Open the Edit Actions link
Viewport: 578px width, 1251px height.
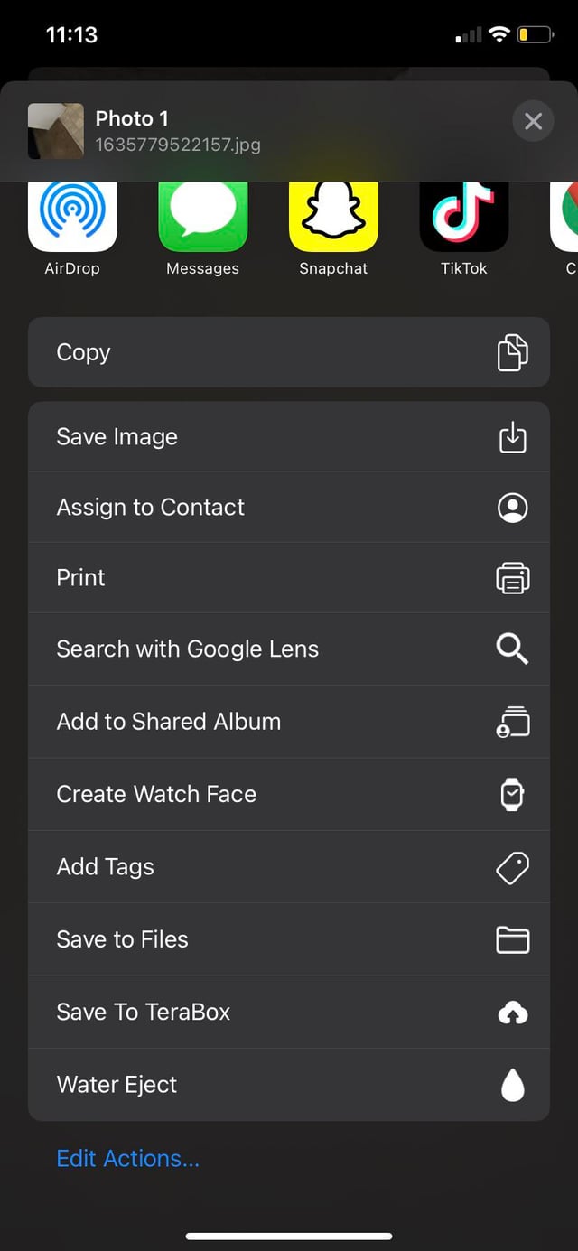tap(127, 1159)
